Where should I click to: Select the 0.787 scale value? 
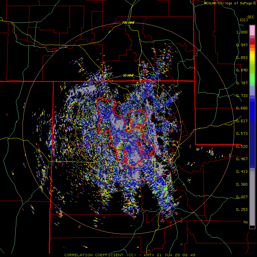(x=242, y=83)
